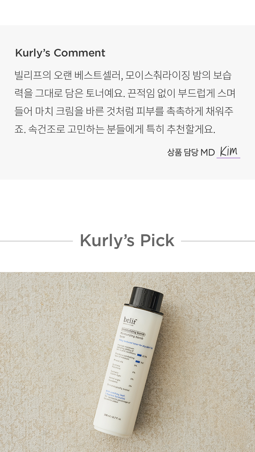Click the outlined moisturizing bomb label
Viewport: 255px width, 452px height.
(x=133, y=332)
